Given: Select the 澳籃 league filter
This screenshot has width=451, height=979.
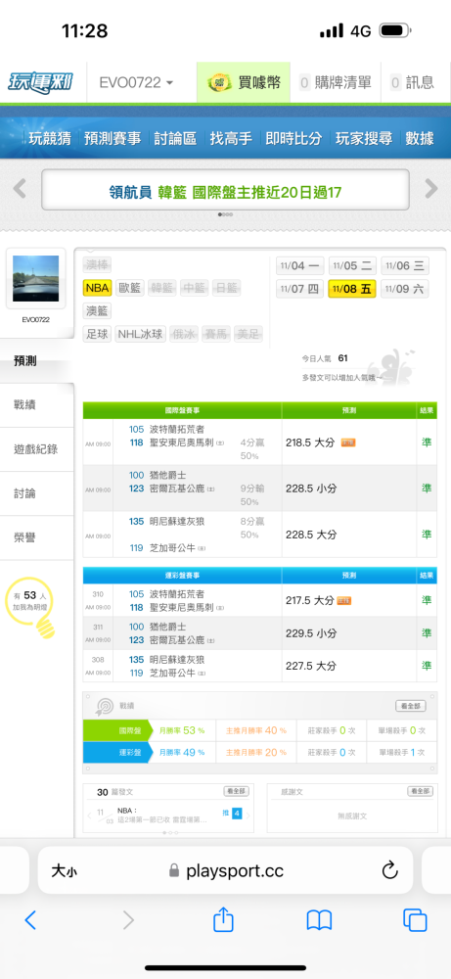Looking at the screenshot, I should click(97, 311).
